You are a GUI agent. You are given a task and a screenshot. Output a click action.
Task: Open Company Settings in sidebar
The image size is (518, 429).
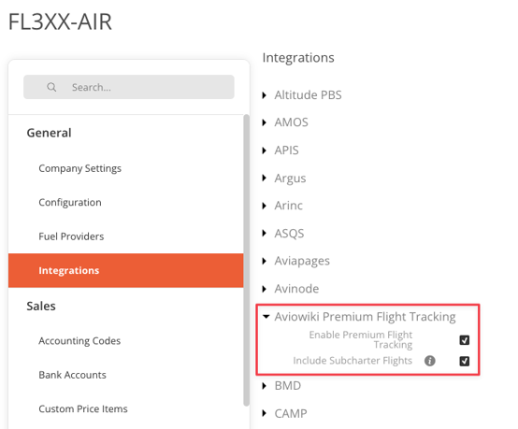(x=80, y=168)
